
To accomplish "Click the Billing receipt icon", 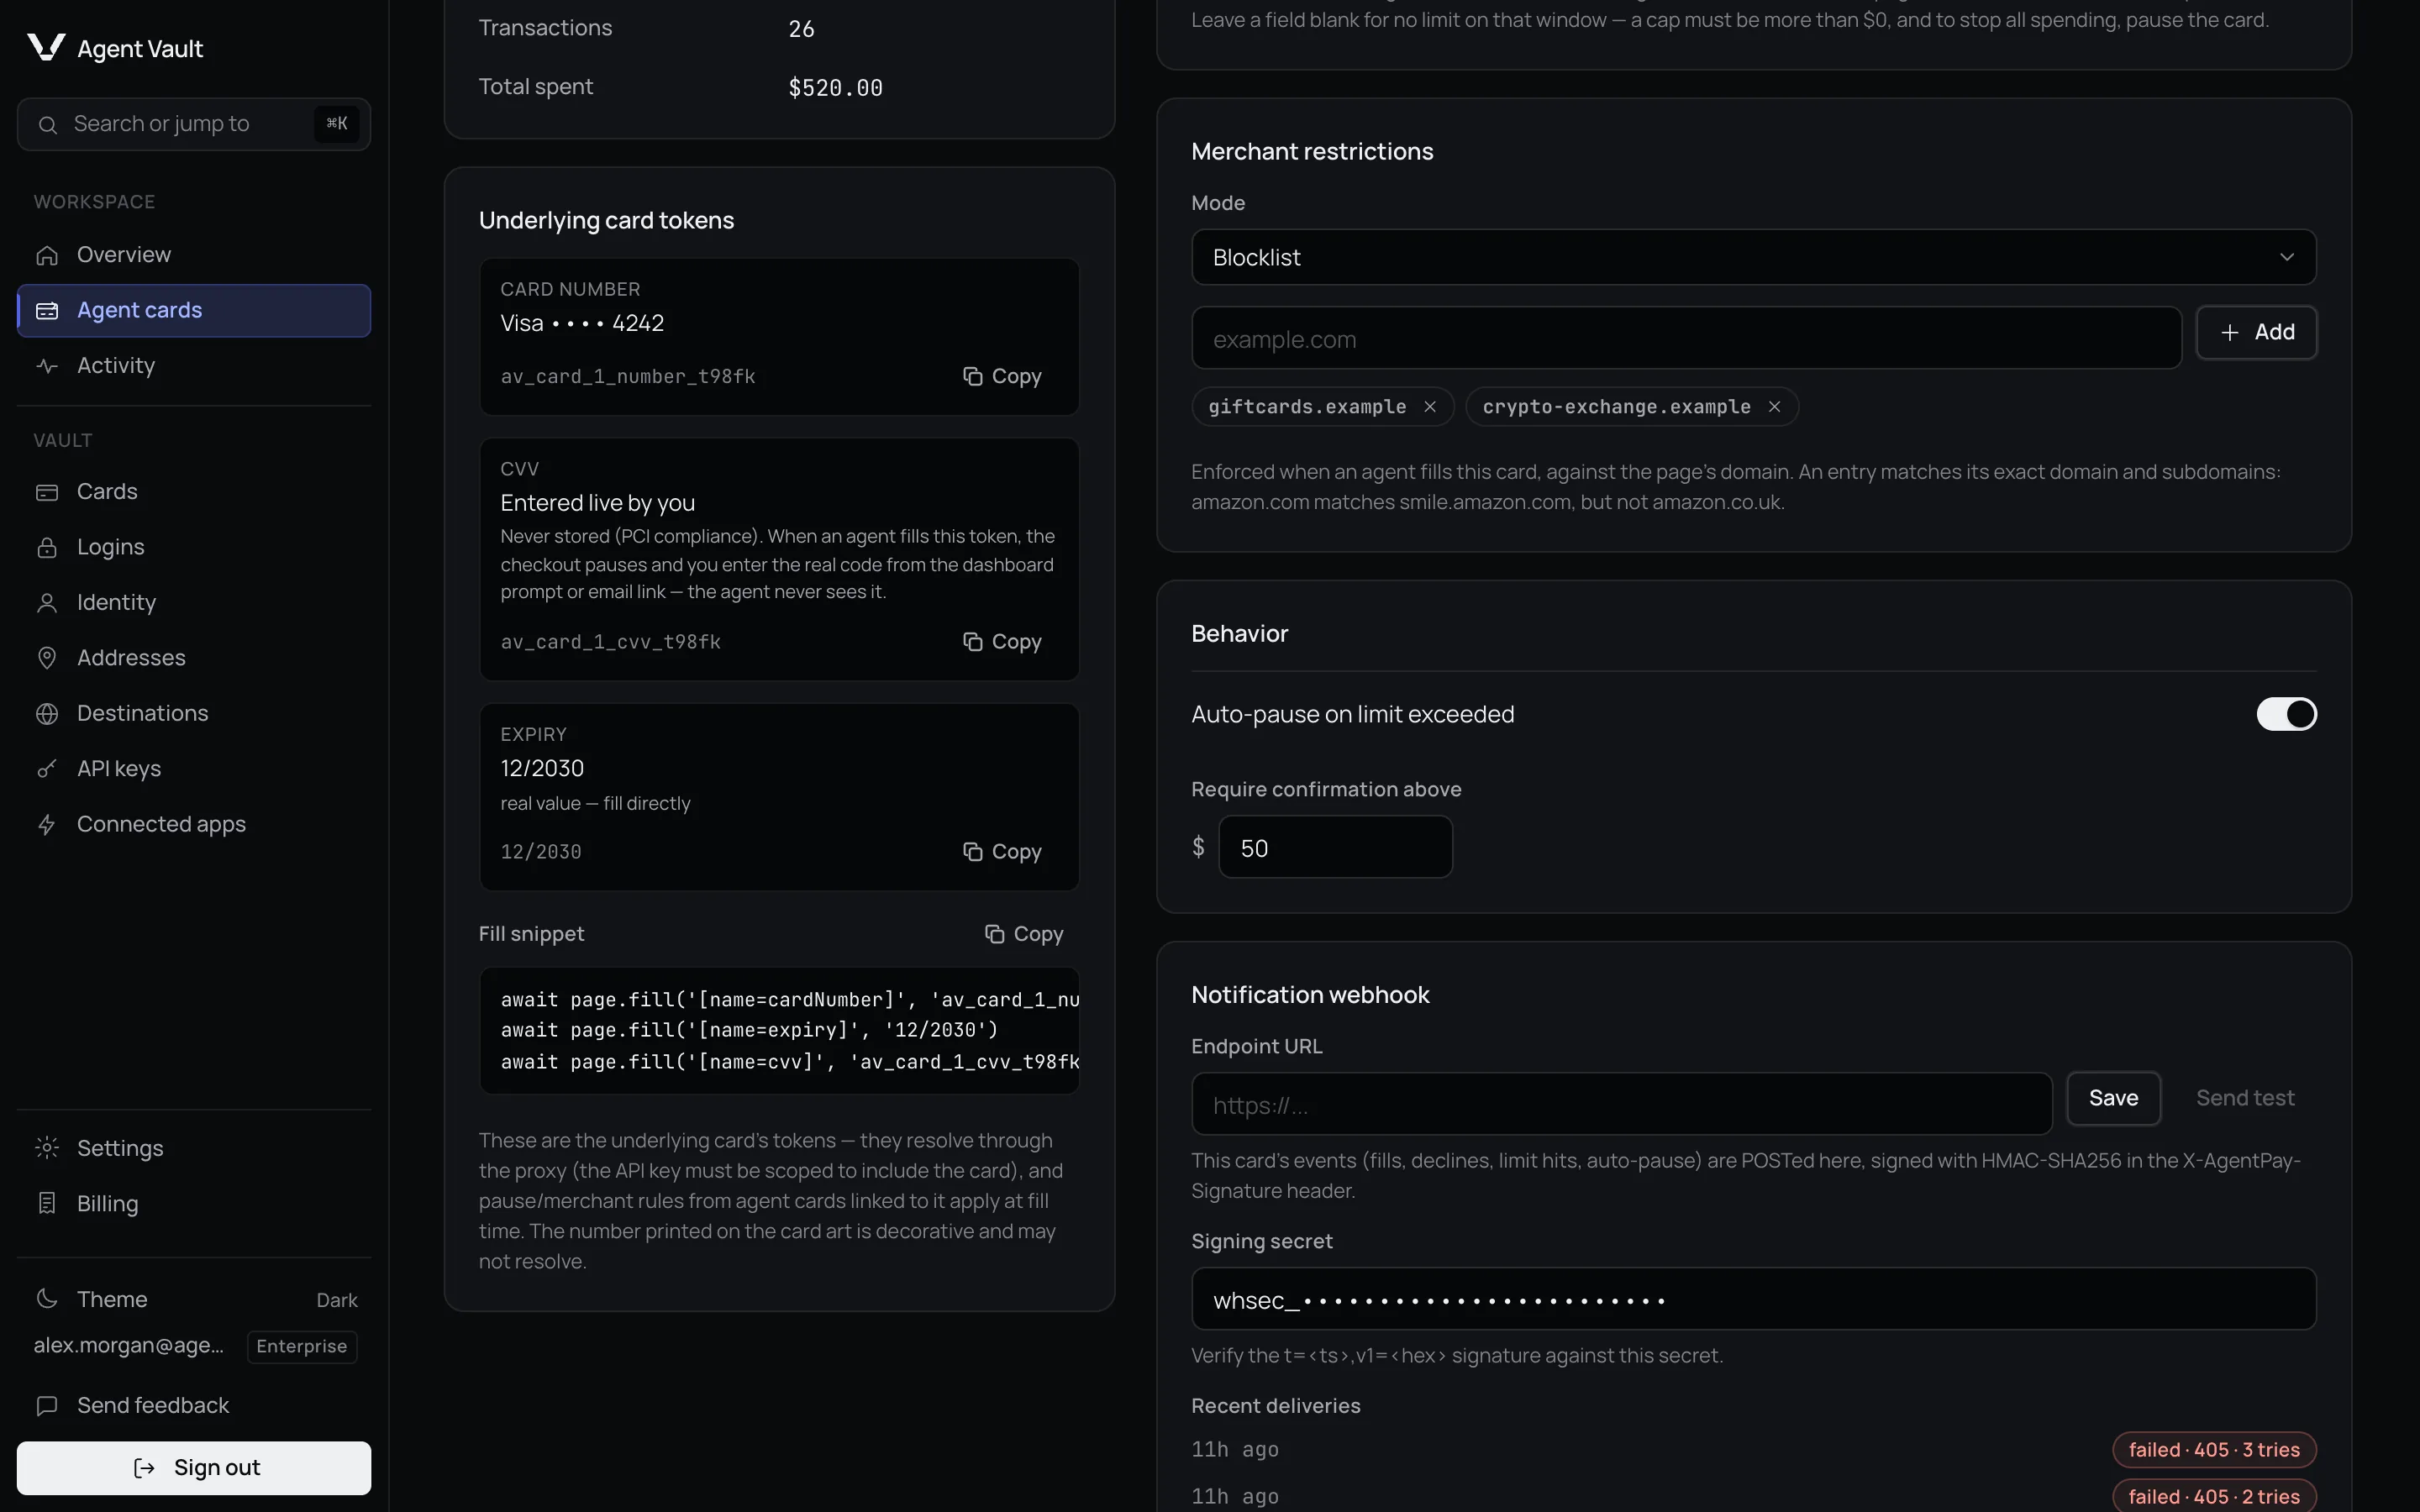I will [x=47, y=1203].
